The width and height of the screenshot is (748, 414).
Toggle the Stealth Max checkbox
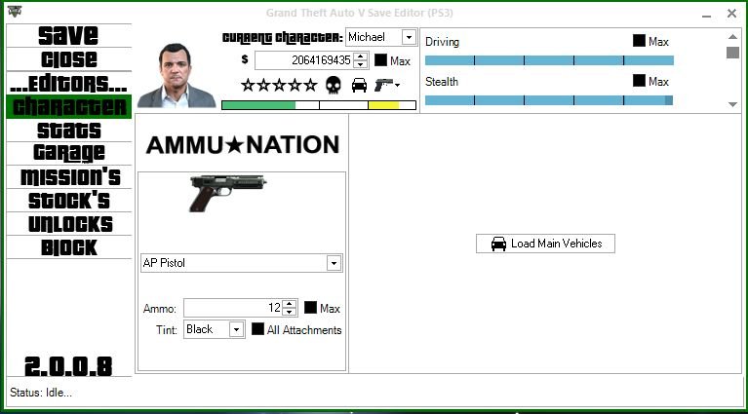coord(639,81)
